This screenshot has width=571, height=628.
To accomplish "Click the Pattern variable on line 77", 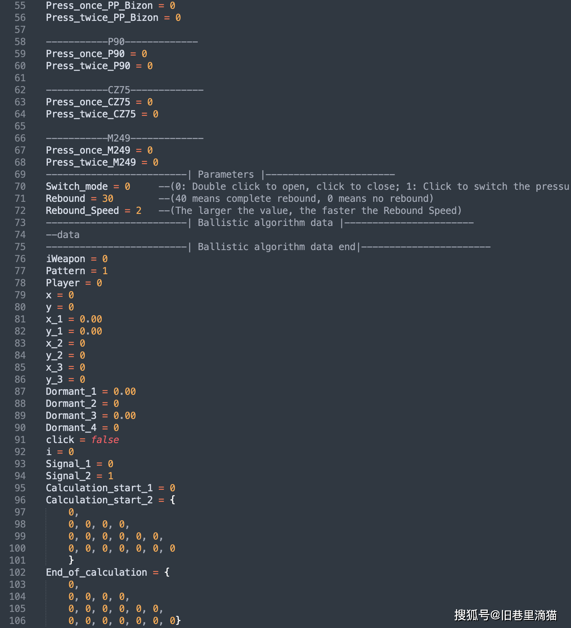I will click(x=66, y=271).
